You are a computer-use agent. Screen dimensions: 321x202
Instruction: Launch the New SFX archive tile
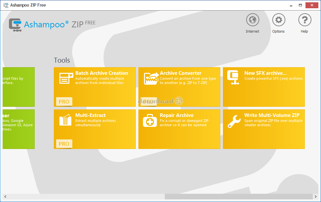point(264,87)
